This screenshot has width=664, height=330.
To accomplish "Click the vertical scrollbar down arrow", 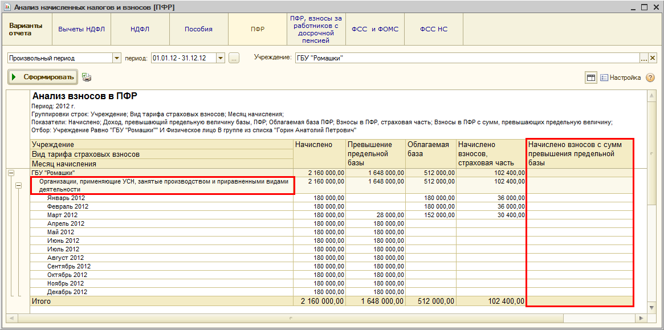I will tap(651, 307).
